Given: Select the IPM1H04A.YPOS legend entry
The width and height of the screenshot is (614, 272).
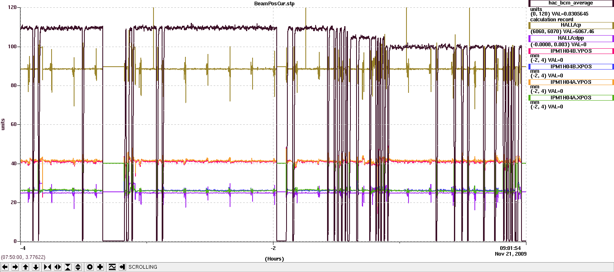Looking at the screenshot, I should click(571, 82).
